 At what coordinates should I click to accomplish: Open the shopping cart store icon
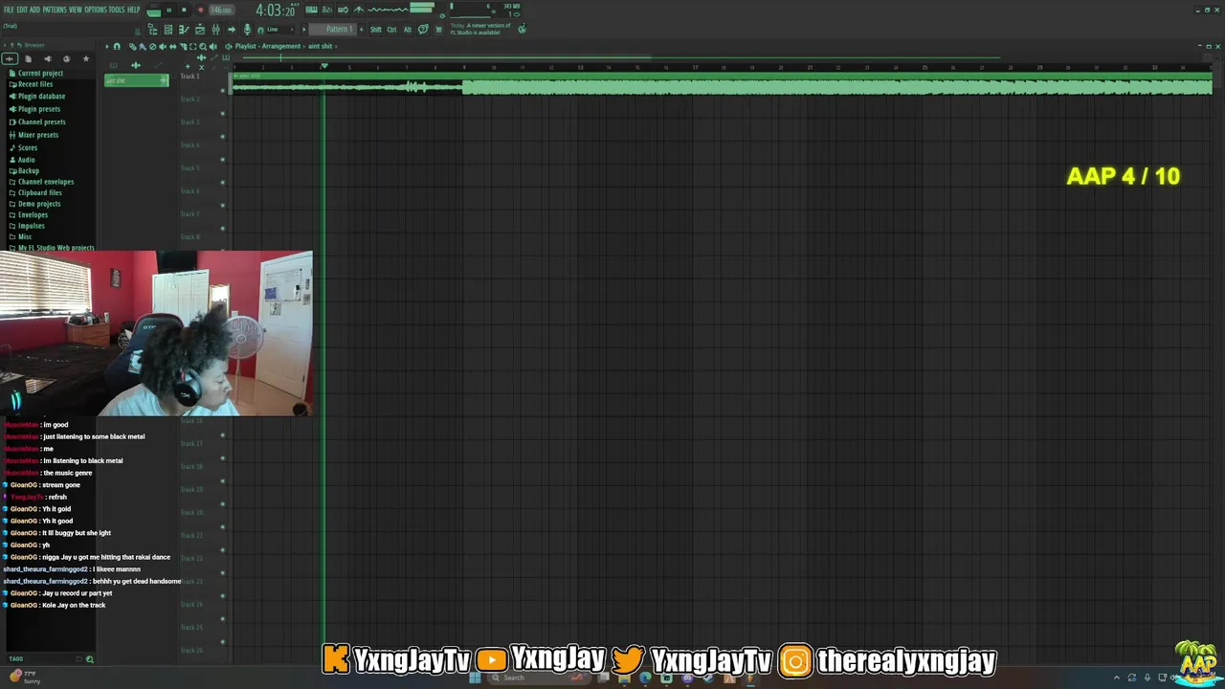438,30
